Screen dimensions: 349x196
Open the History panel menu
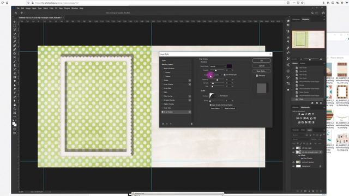point(324,63)
